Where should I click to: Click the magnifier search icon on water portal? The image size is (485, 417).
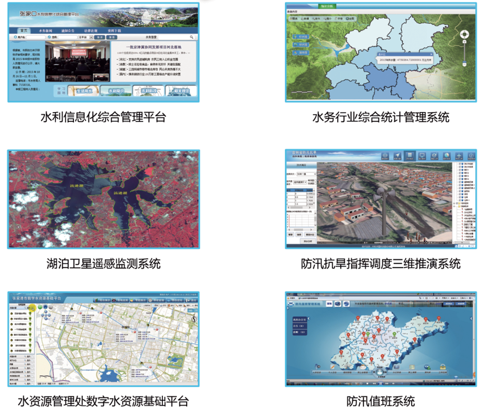click(x=192, y=38)
